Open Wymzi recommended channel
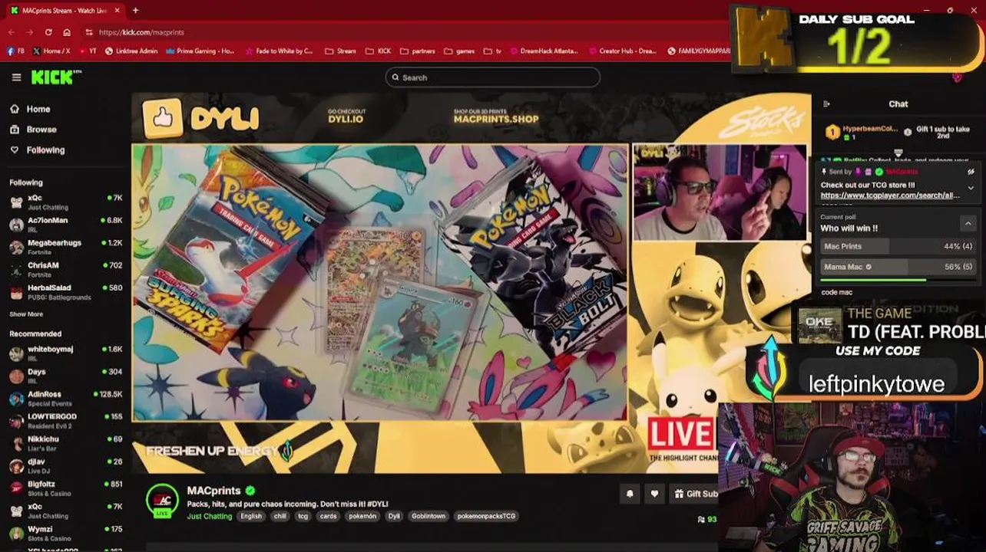The width and height of the screenshot is (986, 552). tap(66, 533)
